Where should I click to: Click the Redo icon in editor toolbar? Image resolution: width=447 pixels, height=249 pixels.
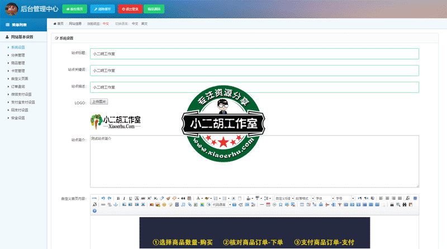click(x=110, y=198)
